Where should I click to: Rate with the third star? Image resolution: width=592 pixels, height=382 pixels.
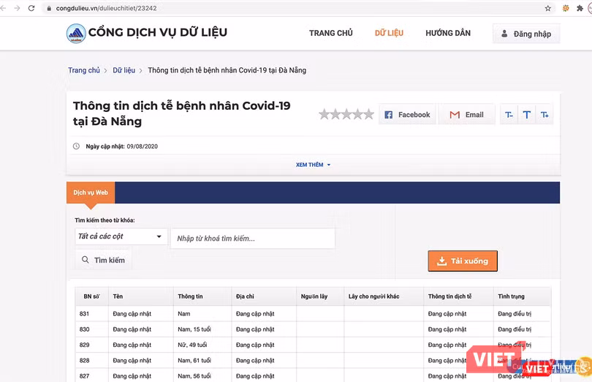(346, 114)
